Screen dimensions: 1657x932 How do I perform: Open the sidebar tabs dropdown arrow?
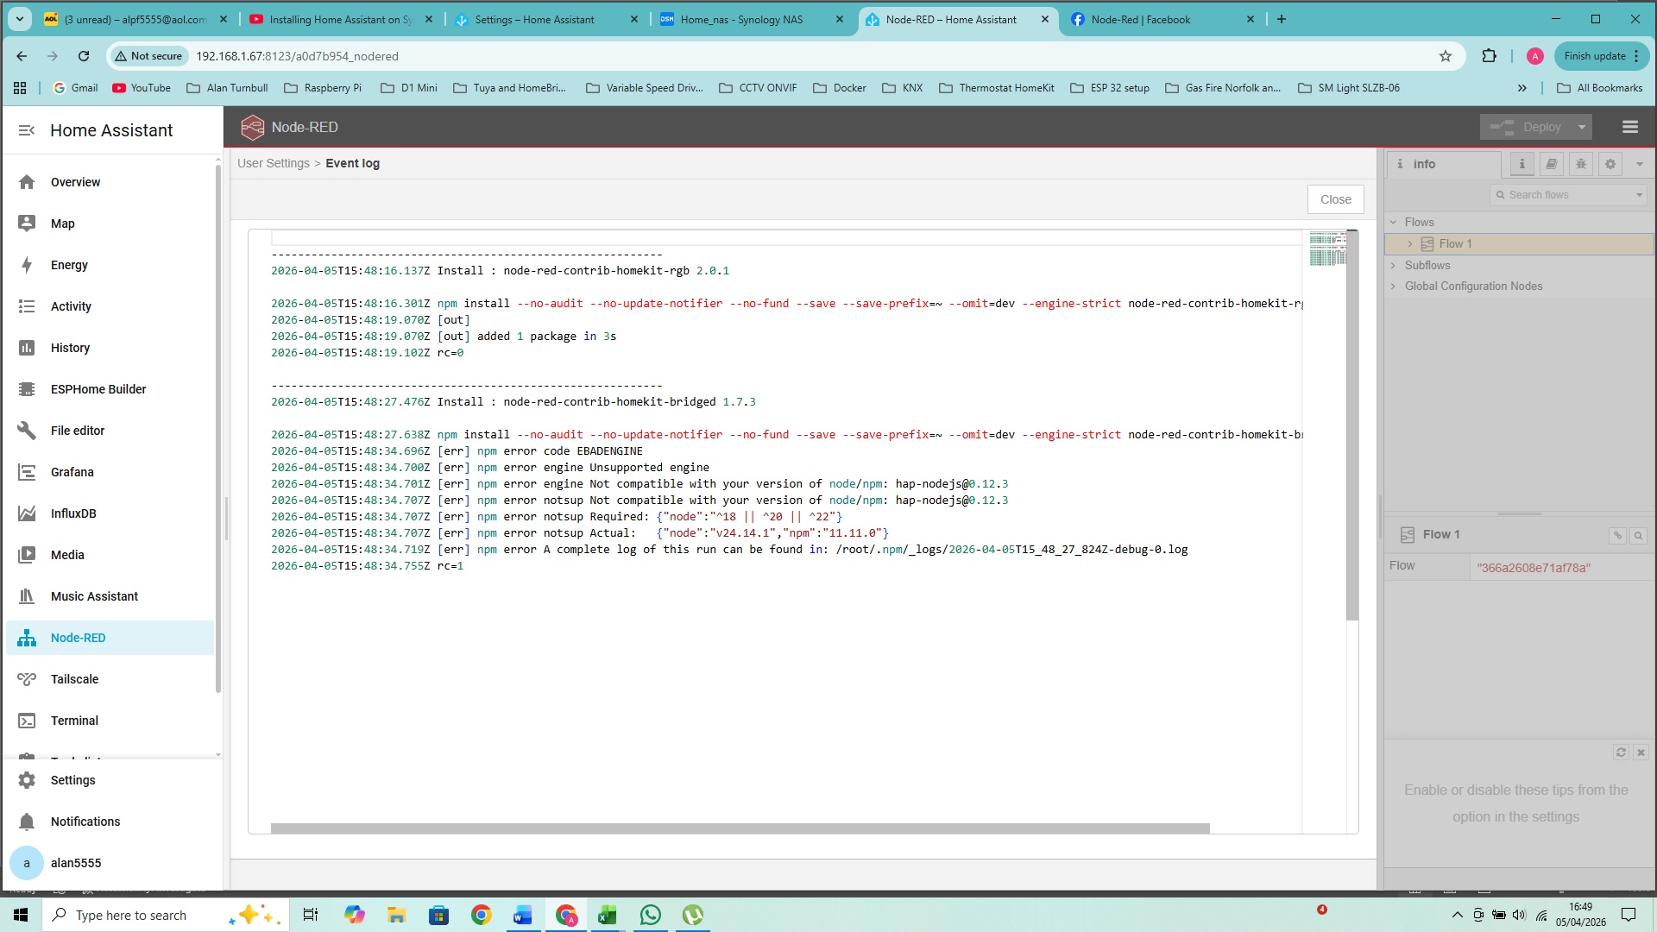(x=1639, y=164)
